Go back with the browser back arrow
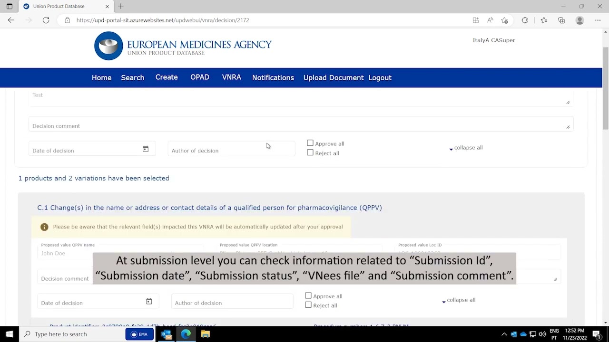This screenshot has width=609, height=342. click(x=11, y=20)
